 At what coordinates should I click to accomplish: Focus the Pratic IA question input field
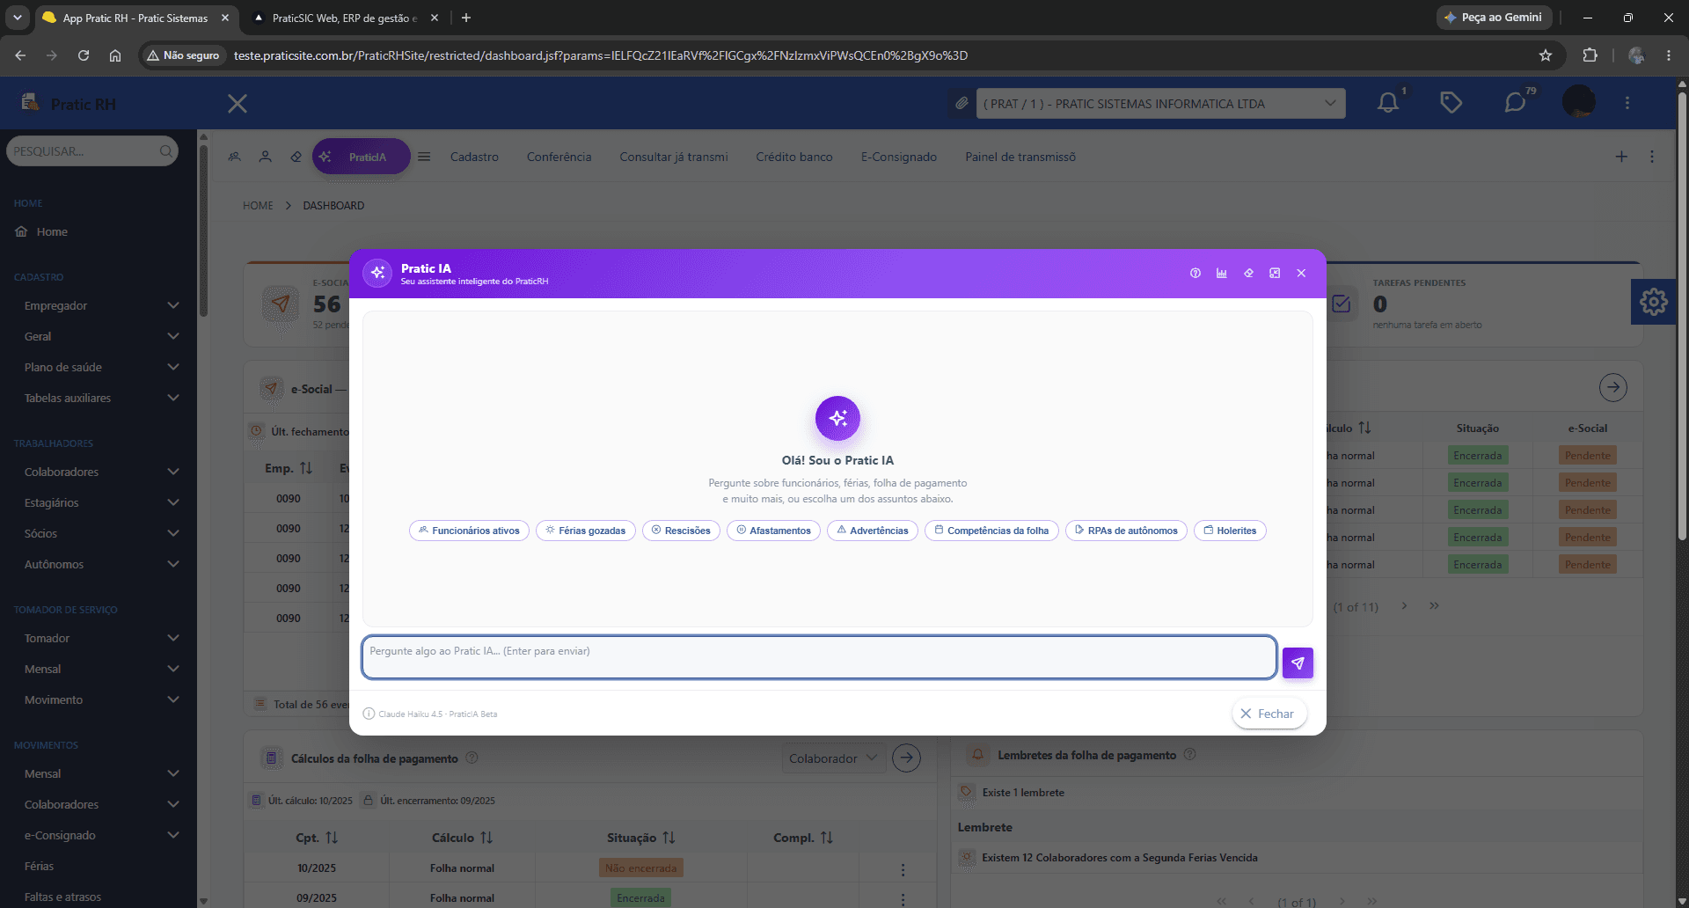(x=819, y=657)
